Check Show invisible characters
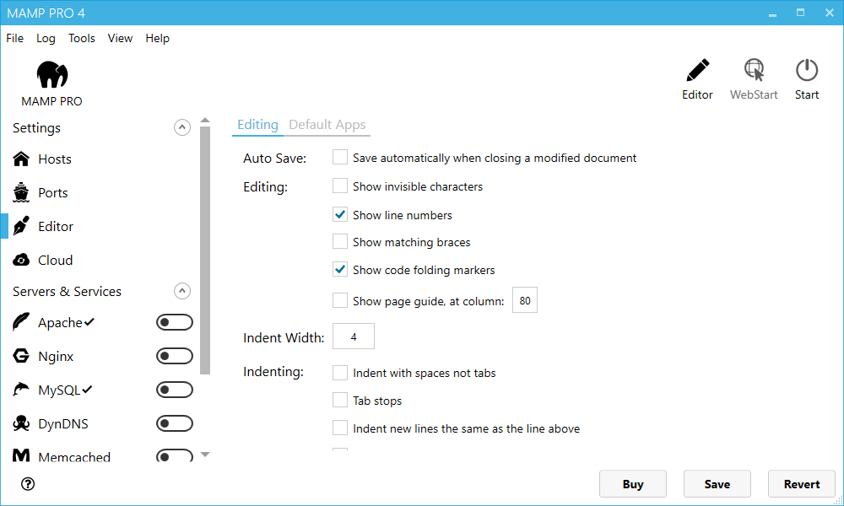Viewport: 844px width, 506px height. [340, 186]
